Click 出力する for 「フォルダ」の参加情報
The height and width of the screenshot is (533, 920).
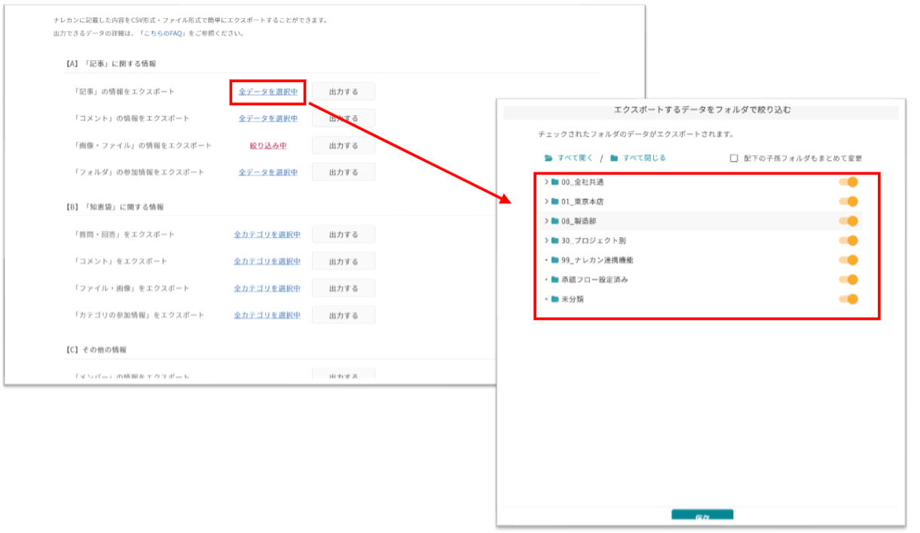(x=344, y=172)
